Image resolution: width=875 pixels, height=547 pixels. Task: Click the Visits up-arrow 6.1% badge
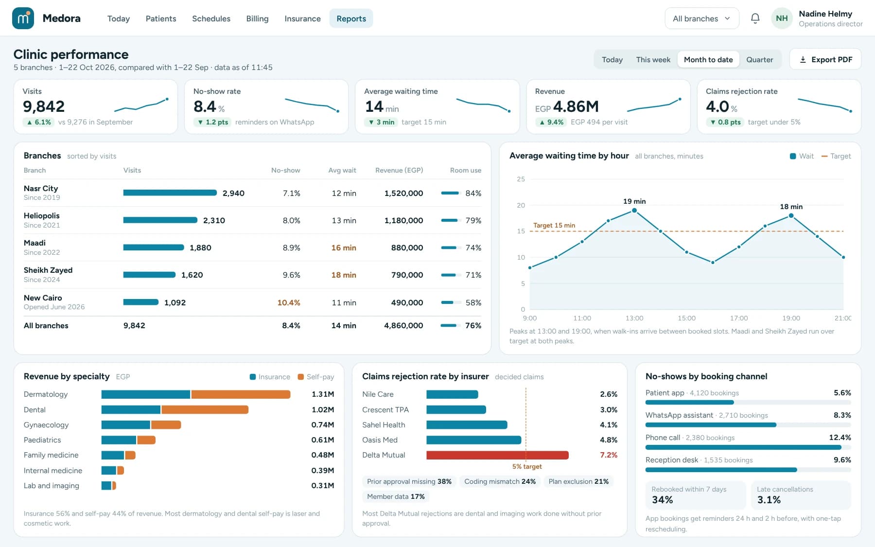39,122
